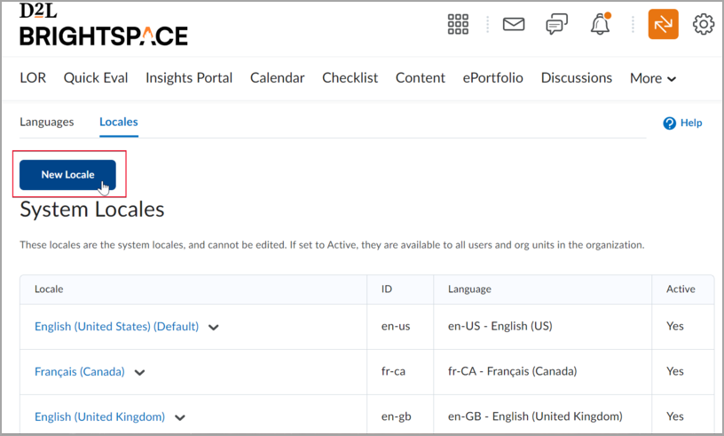Switch to the Languages tab

pyautogui.click(x=47, y=122)
